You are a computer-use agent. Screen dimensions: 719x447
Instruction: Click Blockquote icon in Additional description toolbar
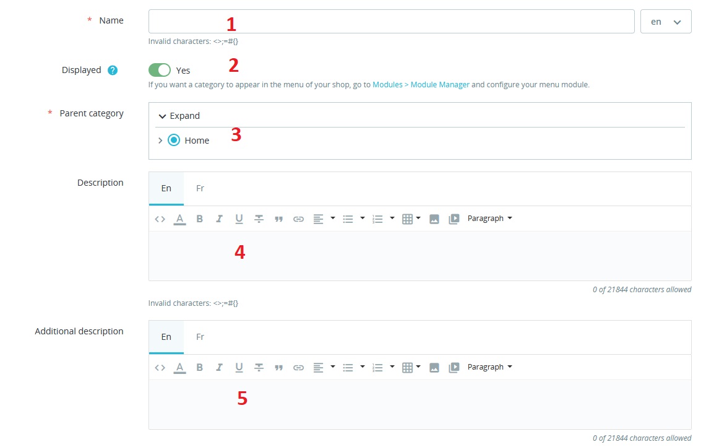[x=278, y=367]
